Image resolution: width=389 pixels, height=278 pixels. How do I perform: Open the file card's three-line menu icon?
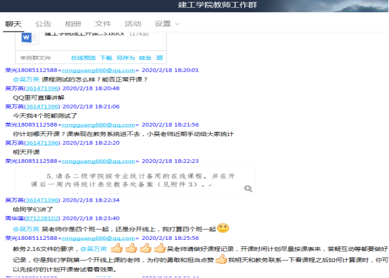tap(160, 58)
